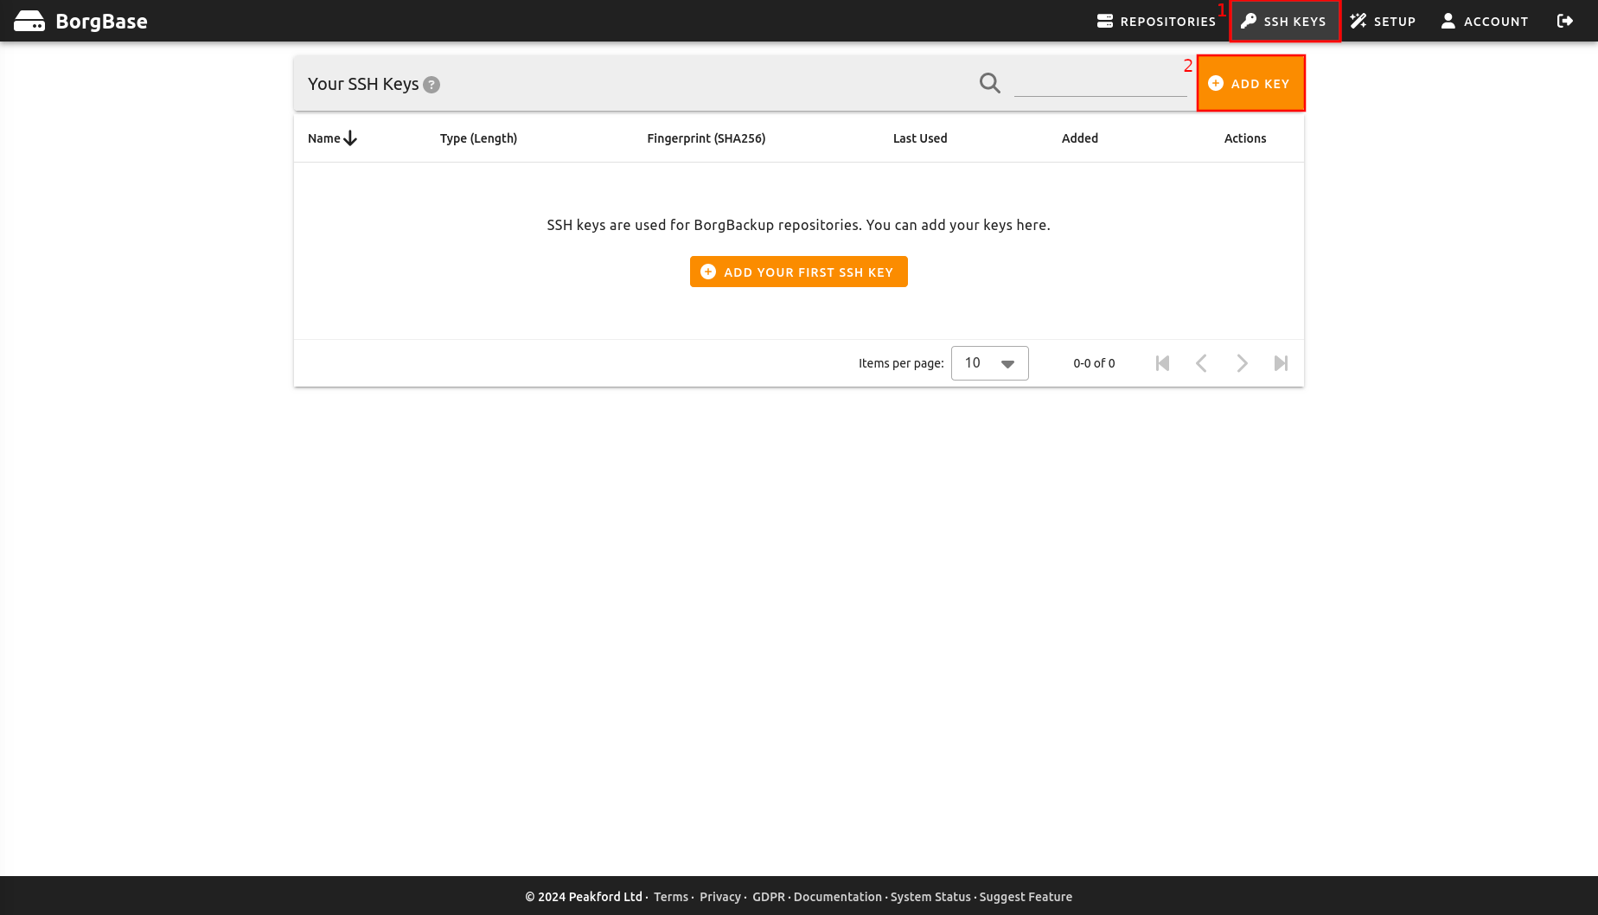Visit the System Status page
This screenshot has height=915, width=1598.
click(930, 897)
